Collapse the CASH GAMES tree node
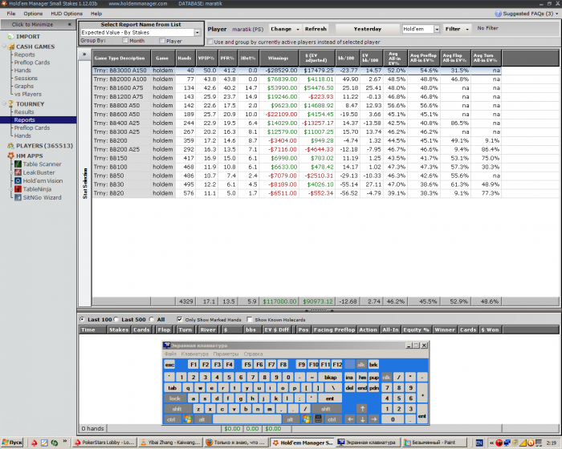This screenshot has height=449, width=562. click(4, 47)
